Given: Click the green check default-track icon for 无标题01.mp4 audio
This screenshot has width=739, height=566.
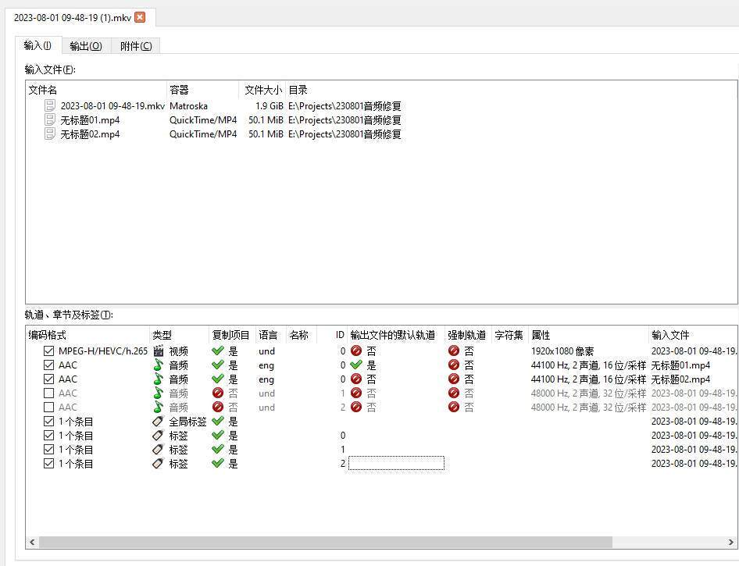Looking at the screenshot, I should pos(356,365).
